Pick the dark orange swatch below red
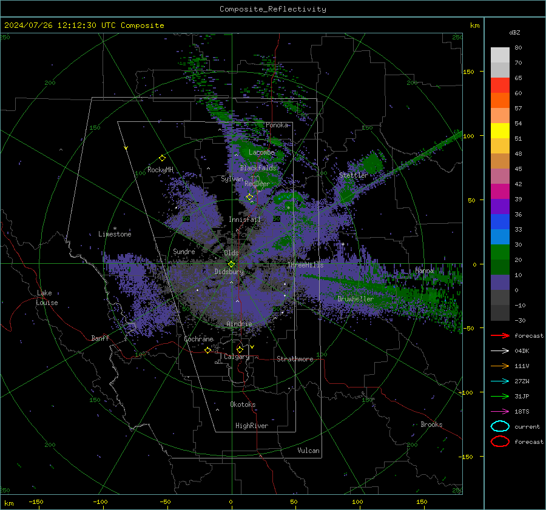The height and width of the screenshot is (510, 546). 500,100
